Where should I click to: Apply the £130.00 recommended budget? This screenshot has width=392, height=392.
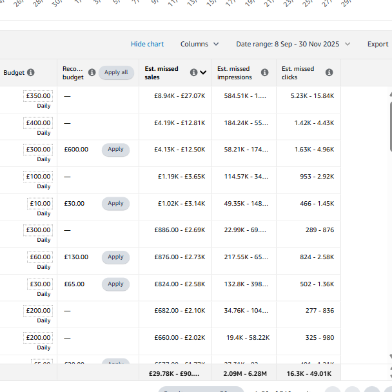coord(115,257)
